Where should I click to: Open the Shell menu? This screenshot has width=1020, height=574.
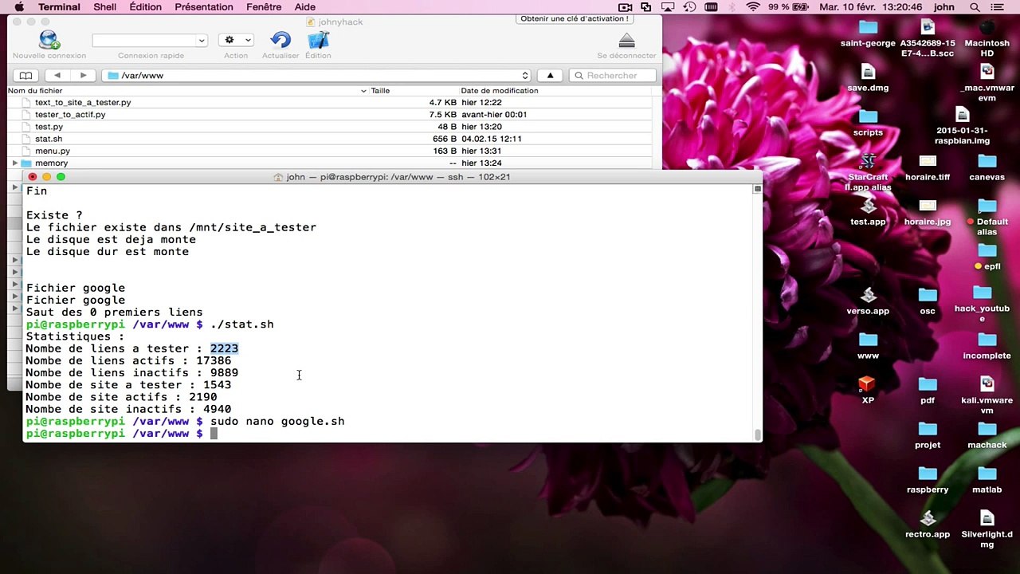tap(104, 7)
